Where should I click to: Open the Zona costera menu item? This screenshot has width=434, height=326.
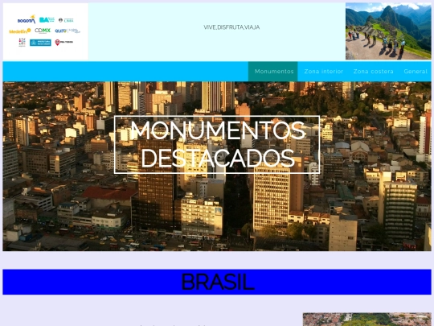coord(373,72)
